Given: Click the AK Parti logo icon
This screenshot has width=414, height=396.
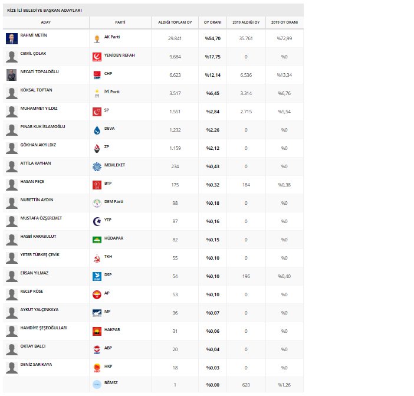Looking at the screenshot, I should [x=97, y=39].
